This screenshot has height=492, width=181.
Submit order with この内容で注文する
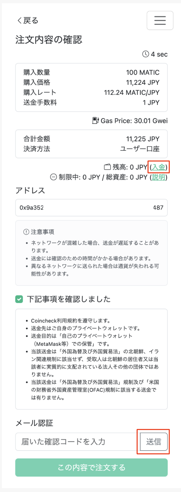91,467
